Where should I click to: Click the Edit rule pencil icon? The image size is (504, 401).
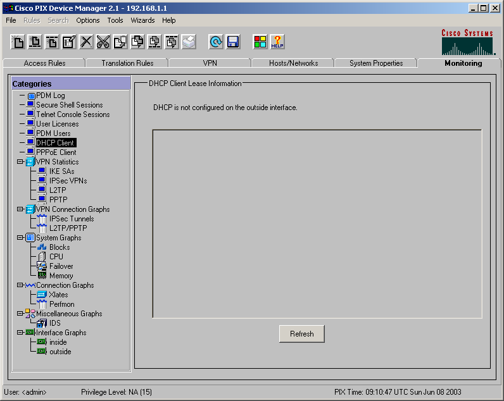click(x=69, y=42)
